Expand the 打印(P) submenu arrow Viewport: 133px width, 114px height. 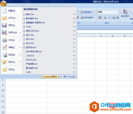(x=20, y=40)
